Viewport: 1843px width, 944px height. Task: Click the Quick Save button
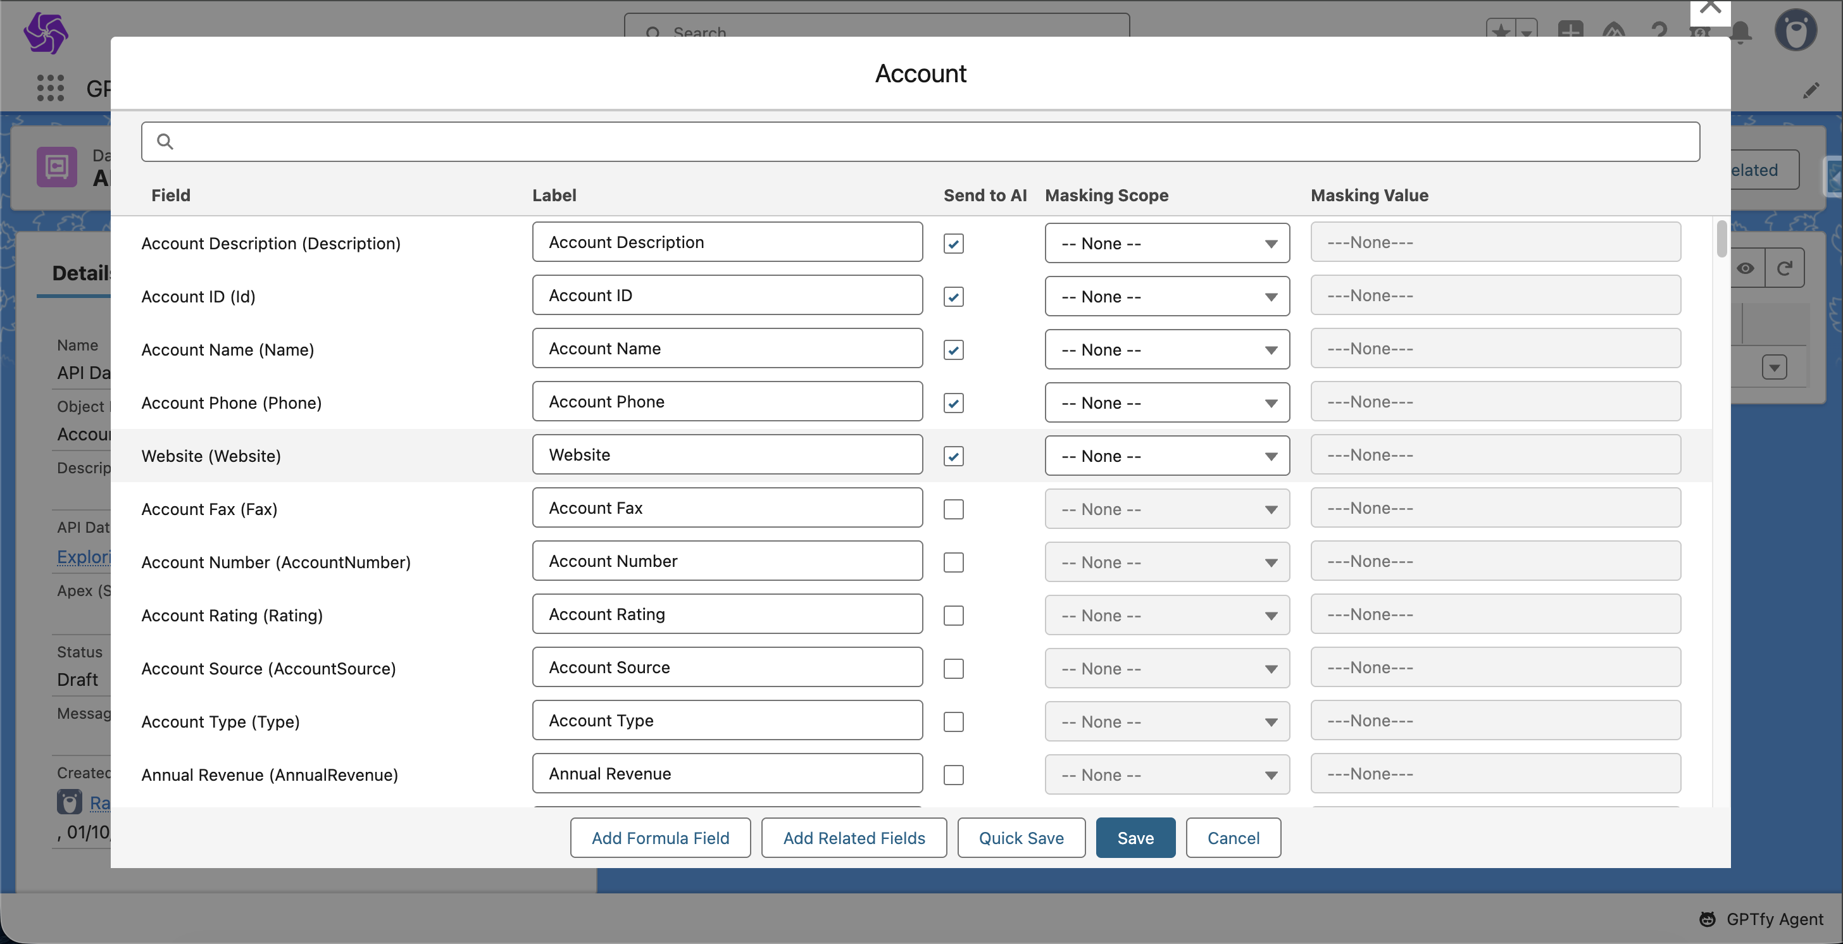(x=1020, y=838)
